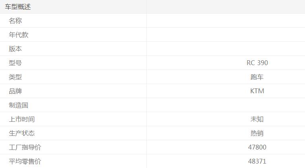Screen dimensions: 305x168
Task: Click the 制造国 row label
Action: click(x=19, y=105)
